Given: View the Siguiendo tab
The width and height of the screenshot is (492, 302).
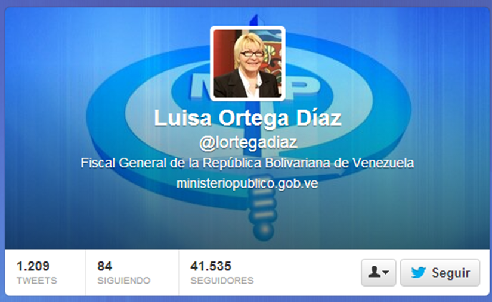Looking at the screenshot, I should click(x=132, y=273).
